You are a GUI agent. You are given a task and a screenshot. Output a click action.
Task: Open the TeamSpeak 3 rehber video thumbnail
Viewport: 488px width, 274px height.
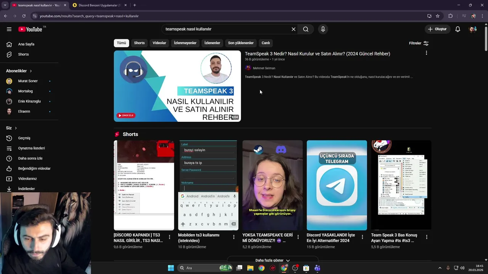coord(177,86)
